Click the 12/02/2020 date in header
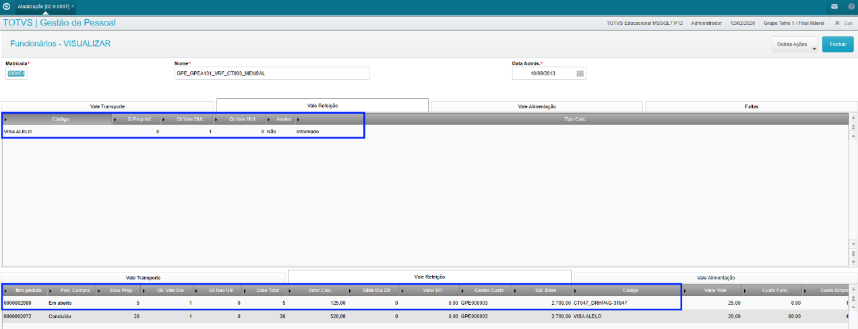 [x=743, y=22]
